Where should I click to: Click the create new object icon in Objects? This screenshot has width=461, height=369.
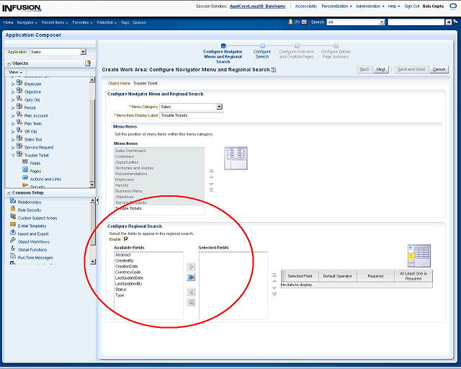(88, 63)
